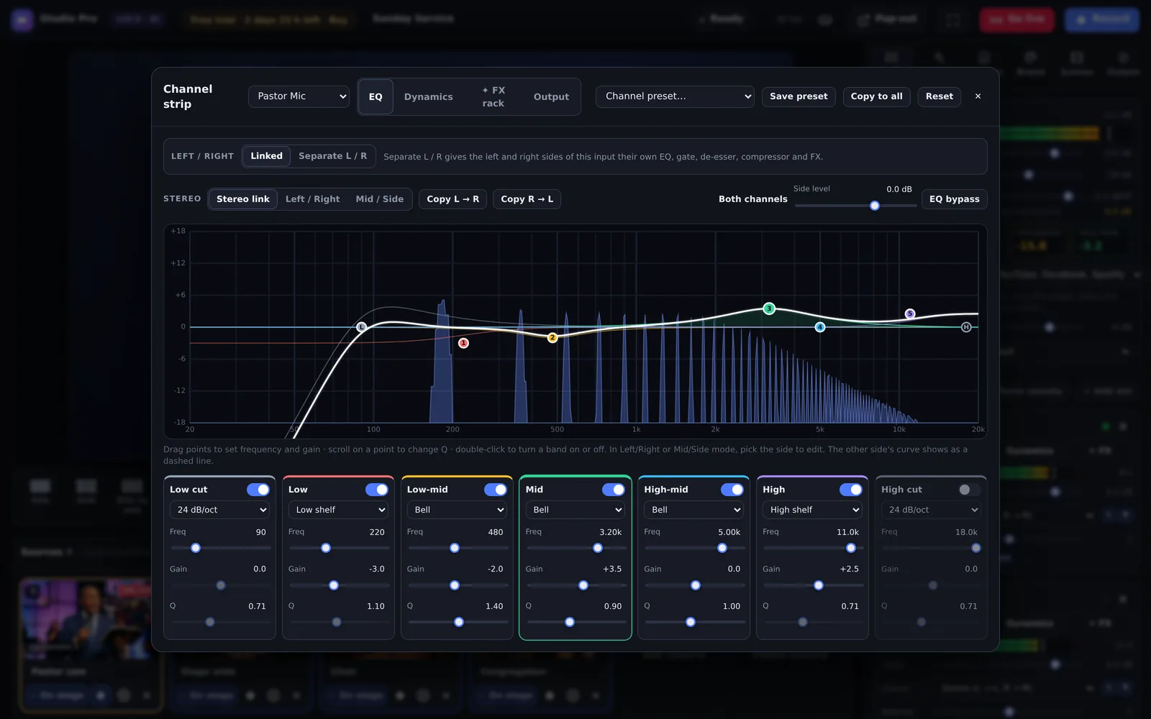Click the Low band Freq slider
1151x719 pixels.
pyautogui.click(x=338, y=548)
